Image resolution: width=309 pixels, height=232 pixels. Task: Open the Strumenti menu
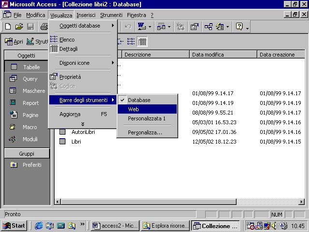tap(111, 15)
